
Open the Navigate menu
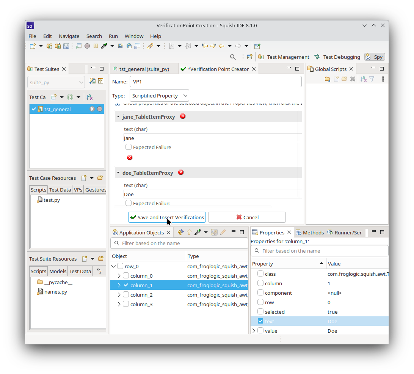[69, 36]
